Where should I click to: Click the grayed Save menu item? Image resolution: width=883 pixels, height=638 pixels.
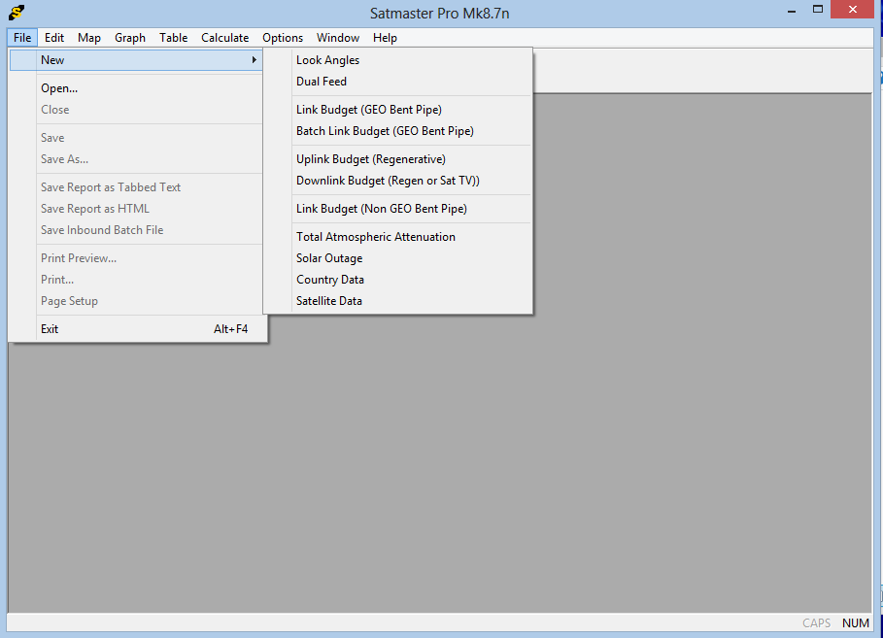pyautogui.click(x=136, y=138)
